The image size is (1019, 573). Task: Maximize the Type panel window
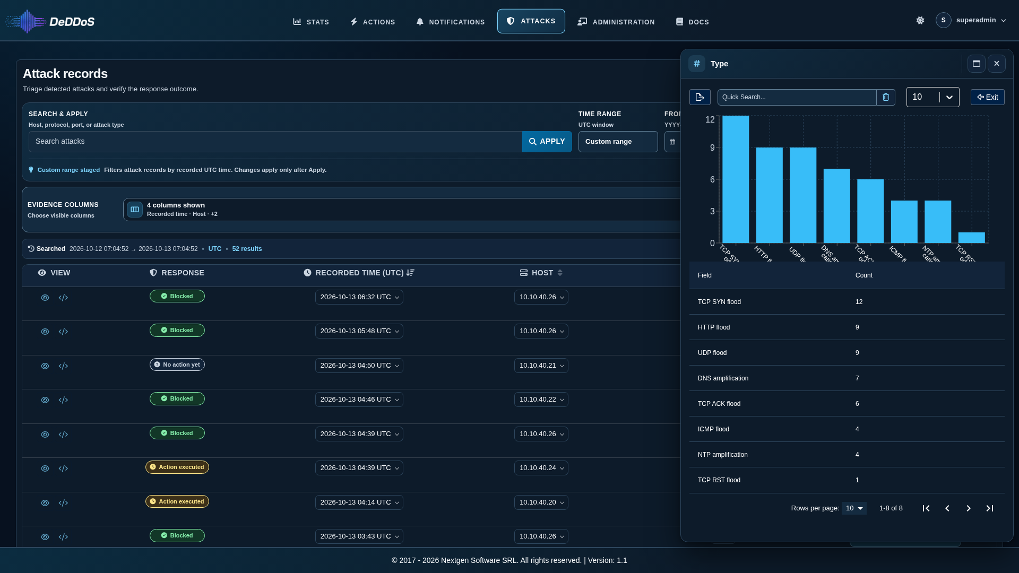tap(976, 64)
